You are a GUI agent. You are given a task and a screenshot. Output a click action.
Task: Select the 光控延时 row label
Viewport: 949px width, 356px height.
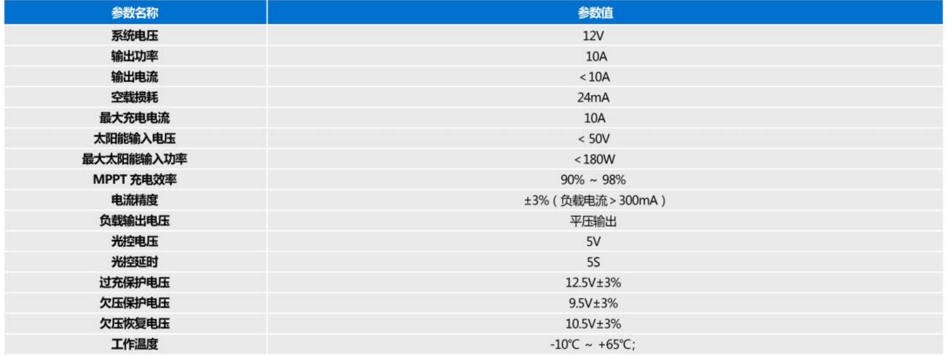tap(135, 262)
